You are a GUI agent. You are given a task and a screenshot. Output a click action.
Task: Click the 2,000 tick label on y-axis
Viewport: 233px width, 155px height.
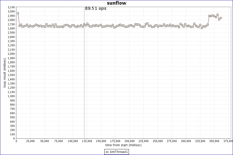point(11,54)
